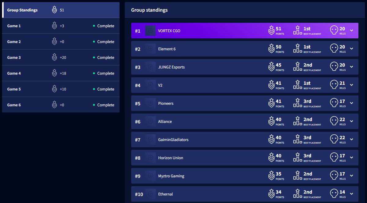Select Game 4 in sidebar
Screen dimensions: 367x203
coord(61,74)
